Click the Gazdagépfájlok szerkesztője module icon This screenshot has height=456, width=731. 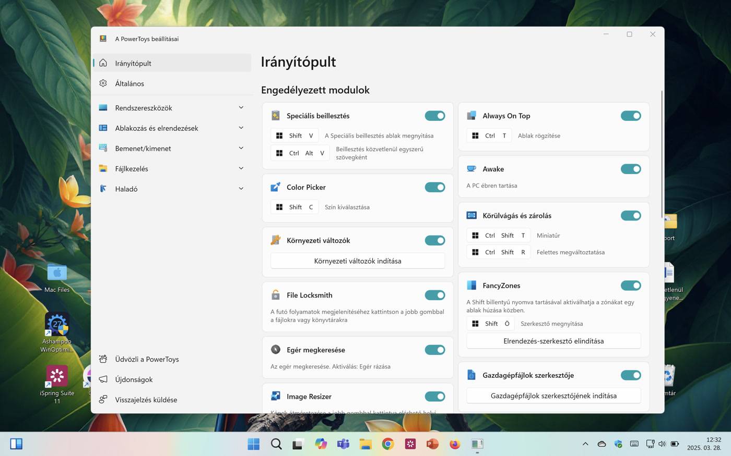(471, 375)
